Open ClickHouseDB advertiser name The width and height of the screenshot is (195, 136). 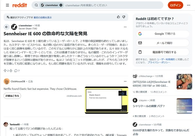click(x=18, y=81)
